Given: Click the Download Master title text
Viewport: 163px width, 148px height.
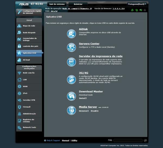Looking at the screenshot, I should (x=91, y=92).
